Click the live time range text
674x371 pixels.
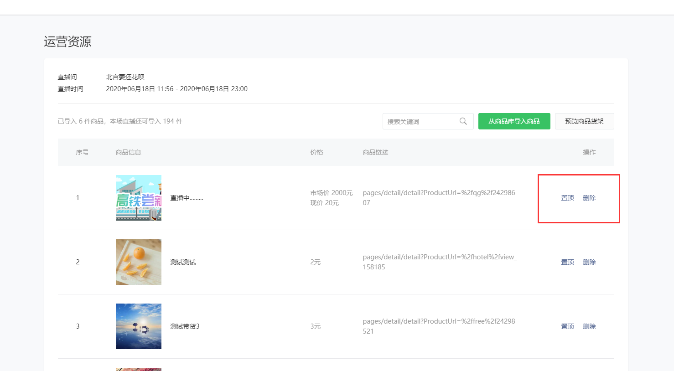pyautogui.click(x=176, y=89)
